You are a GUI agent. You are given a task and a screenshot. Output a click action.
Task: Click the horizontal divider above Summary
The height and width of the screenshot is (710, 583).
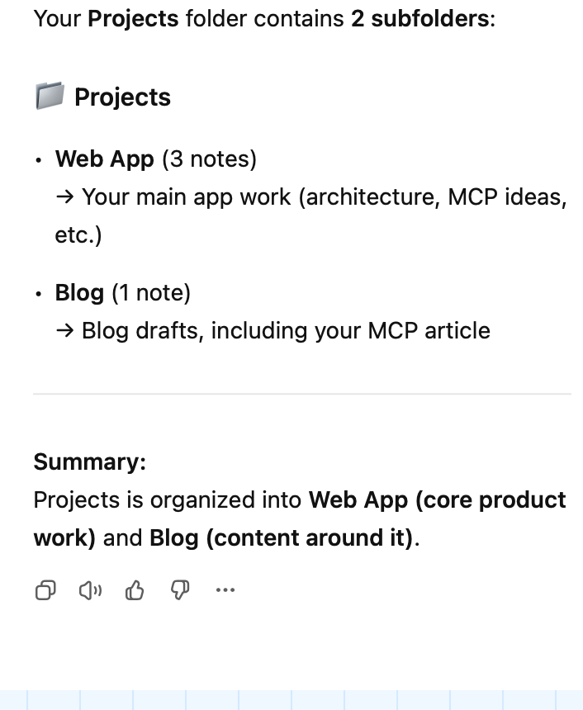(x=301, y=395)
